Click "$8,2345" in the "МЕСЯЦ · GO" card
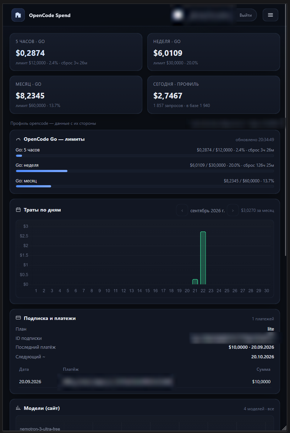 pos(30,96)
